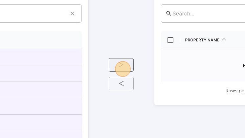Check the select-all box in table header

point(170,40)
